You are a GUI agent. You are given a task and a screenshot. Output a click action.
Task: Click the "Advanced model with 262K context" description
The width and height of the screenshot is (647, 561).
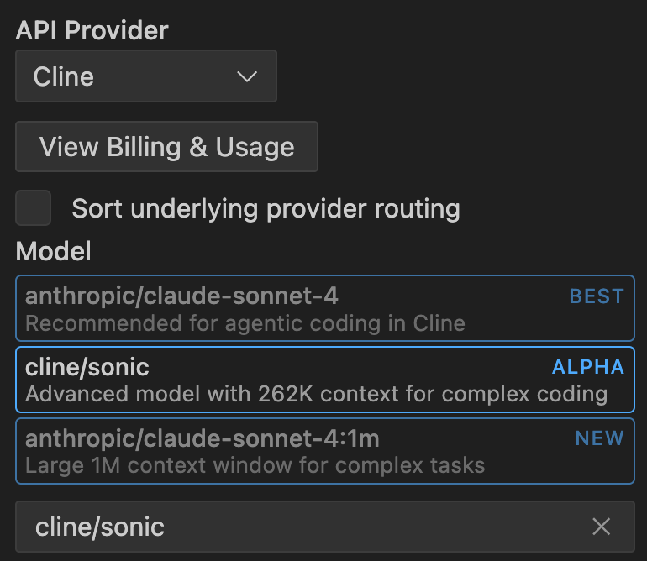316,394
